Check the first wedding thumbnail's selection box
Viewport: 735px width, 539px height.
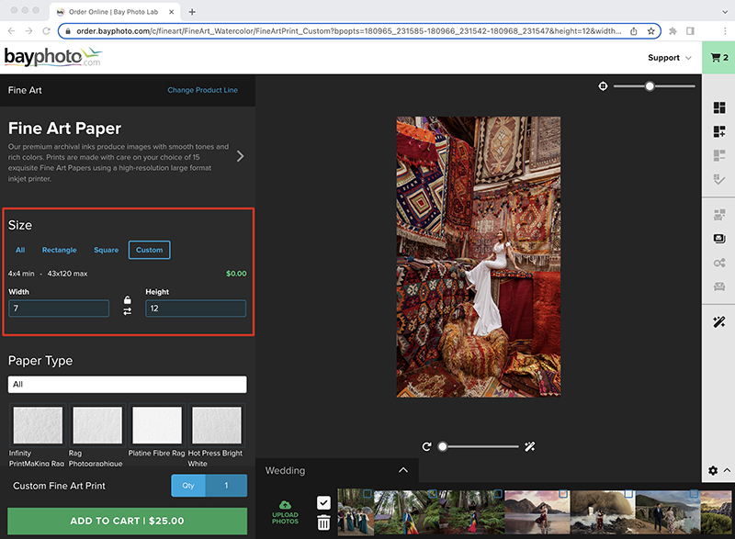[x=367, y=494]
